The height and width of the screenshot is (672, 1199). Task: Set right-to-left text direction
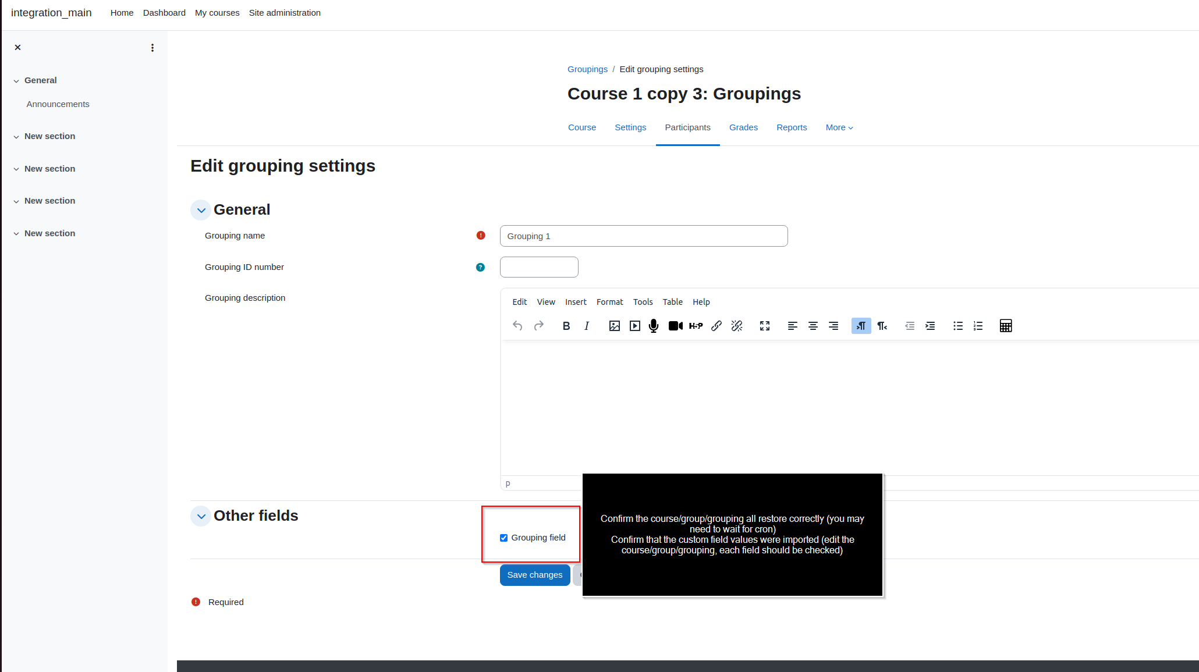882,326
